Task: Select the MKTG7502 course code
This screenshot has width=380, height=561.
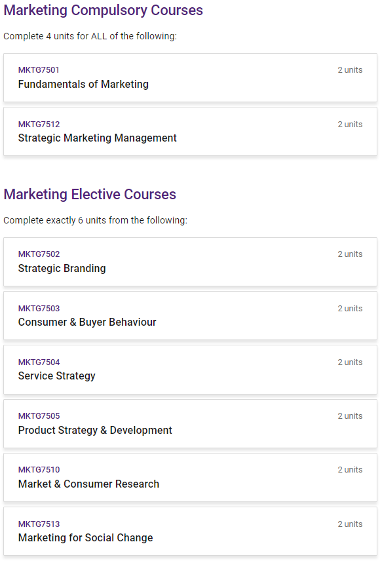Action: (x=39, y=254)
